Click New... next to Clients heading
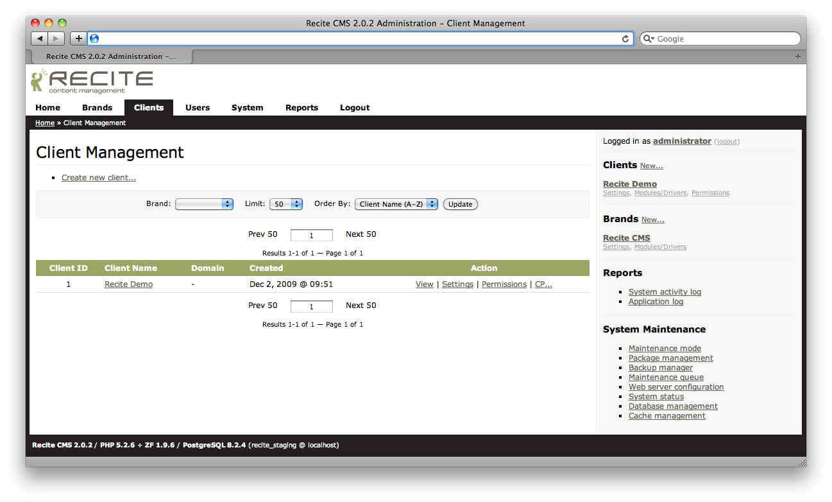The width and height of the screenshot is (832, 502). [652, 166]
